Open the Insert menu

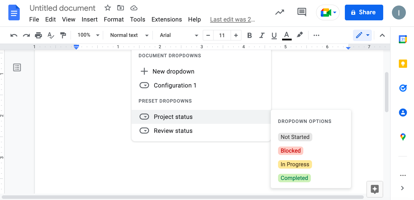tap(89, 19)
